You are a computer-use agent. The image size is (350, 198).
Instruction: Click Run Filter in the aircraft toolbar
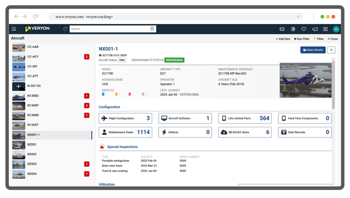point(302,39)
